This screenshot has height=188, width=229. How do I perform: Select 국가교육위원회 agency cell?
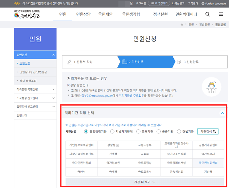click(176, 154)
